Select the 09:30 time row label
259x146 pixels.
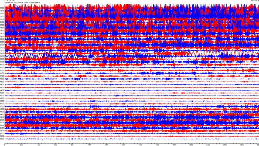[2, 62]
